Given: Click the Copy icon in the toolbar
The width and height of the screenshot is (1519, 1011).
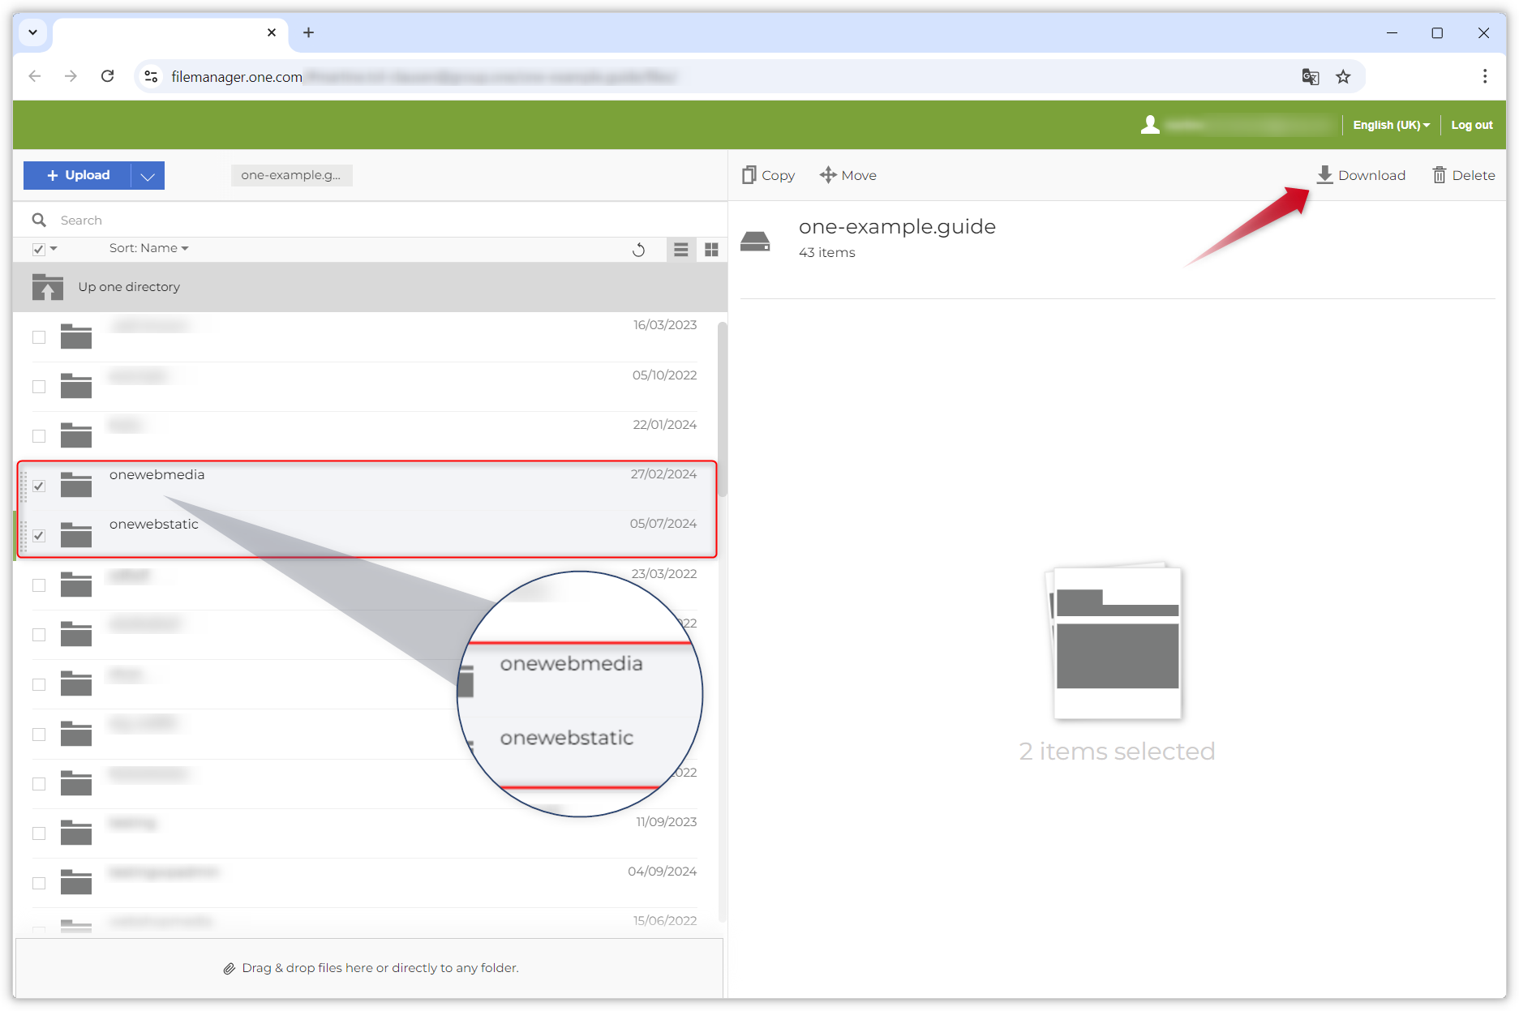Looking at the screenshot, I should click(749, 175).
